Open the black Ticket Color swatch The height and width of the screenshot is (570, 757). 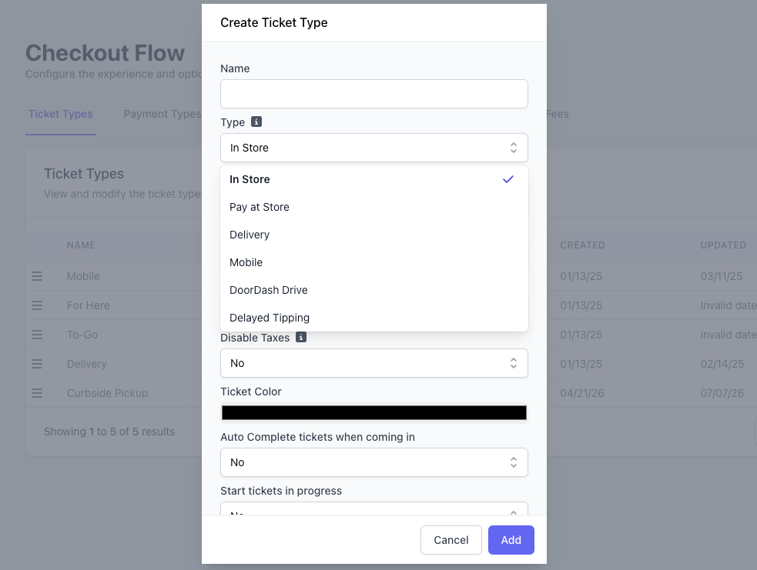pos(374,413)
